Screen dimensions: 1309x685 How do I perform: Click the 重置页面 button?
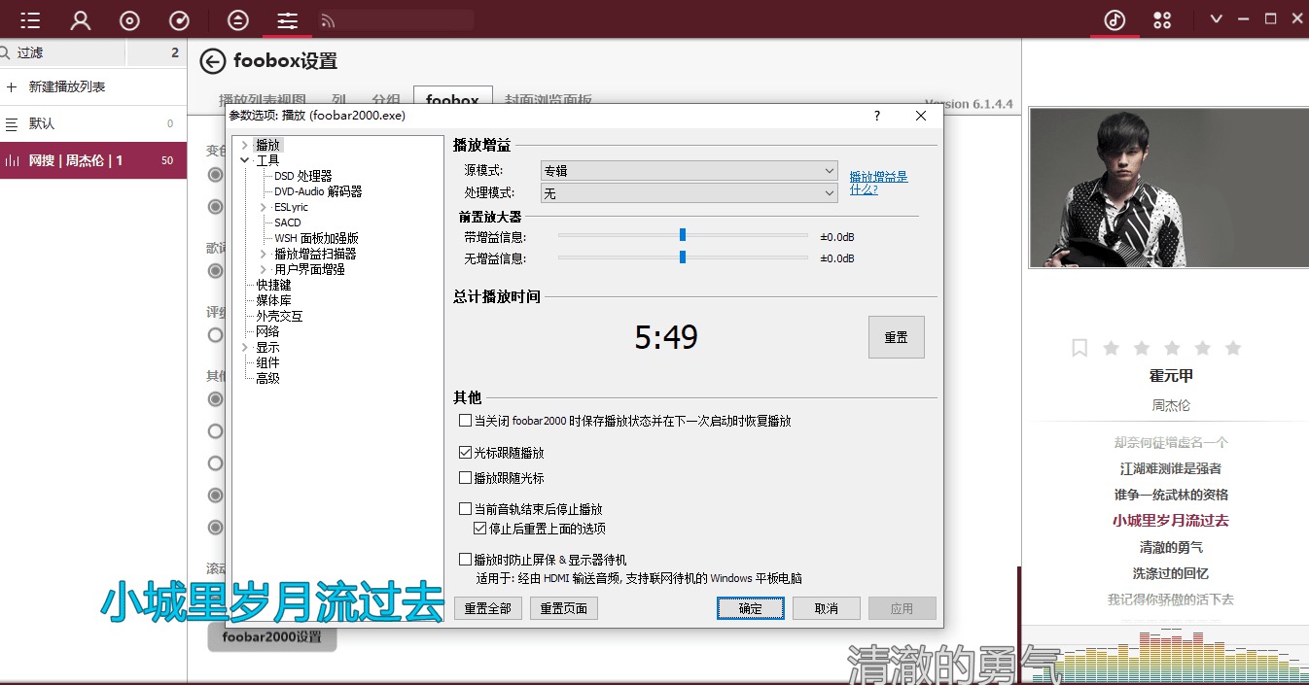point(564,608)
